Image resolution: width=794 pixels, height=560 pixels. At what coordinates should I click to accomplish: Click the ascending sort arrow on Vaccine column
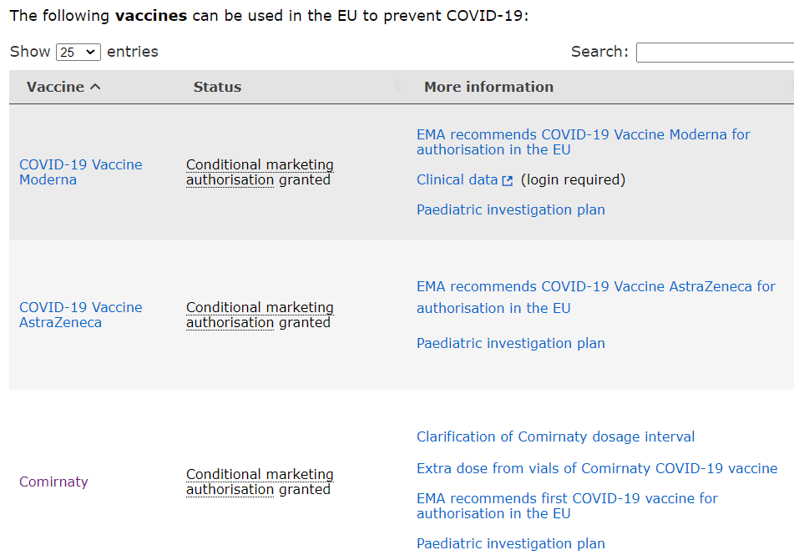click(x=95, y=87)
